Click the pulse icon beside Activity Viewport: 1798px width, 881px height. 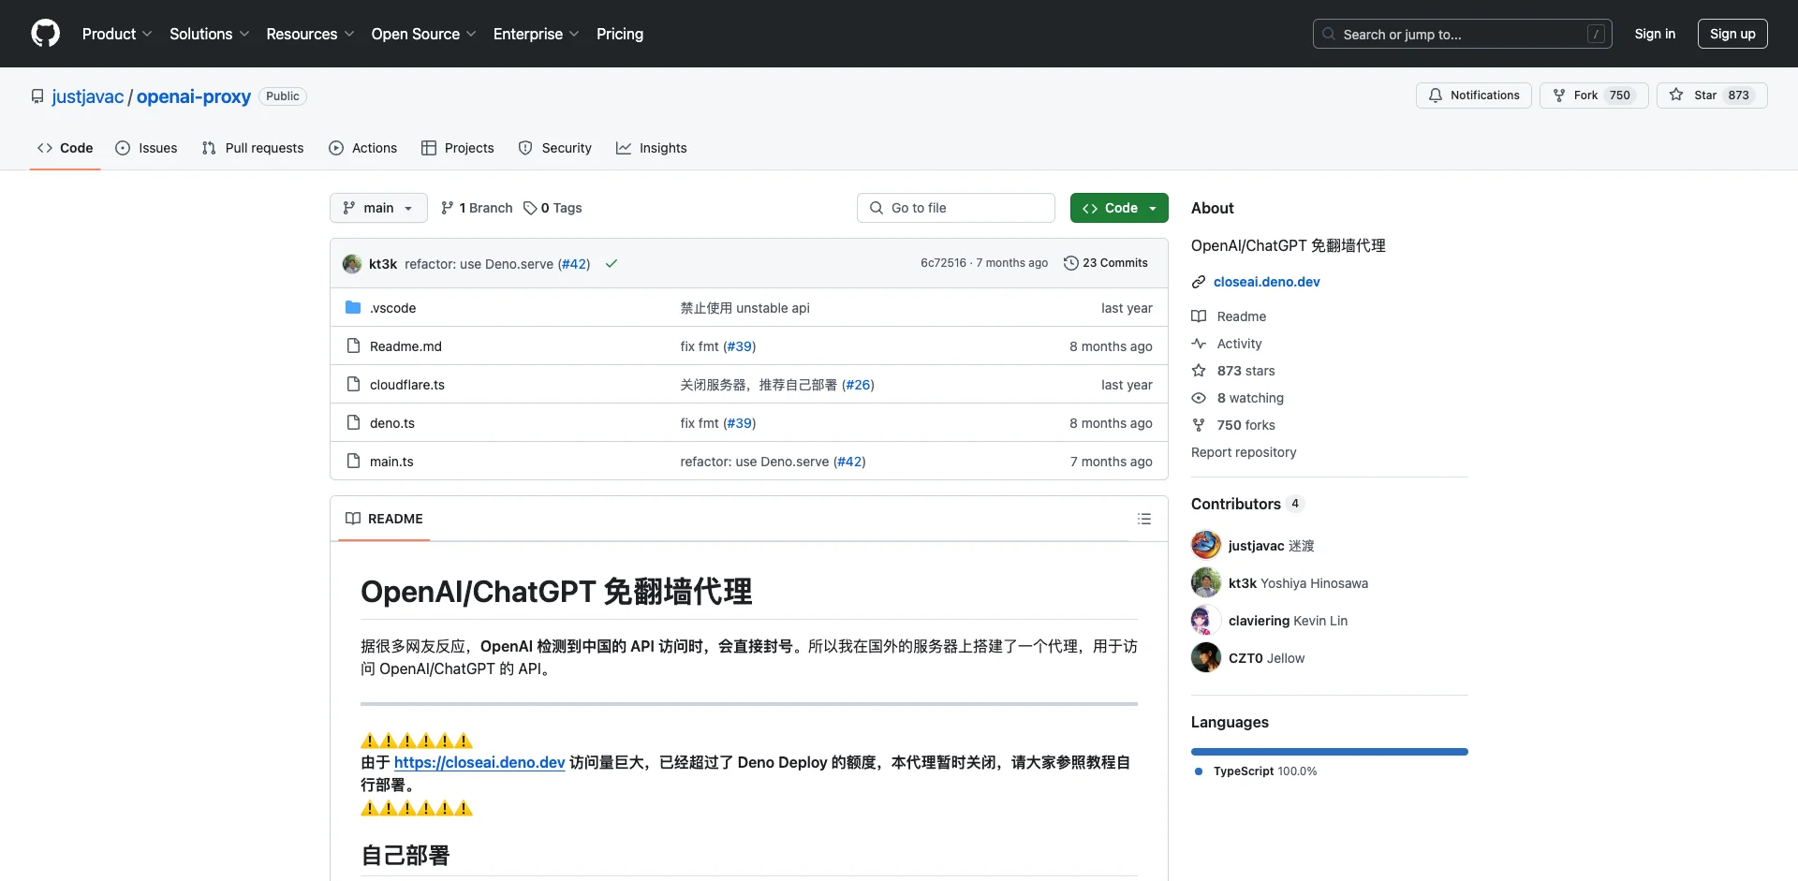pyautogui.click(x=1199, y=344)
